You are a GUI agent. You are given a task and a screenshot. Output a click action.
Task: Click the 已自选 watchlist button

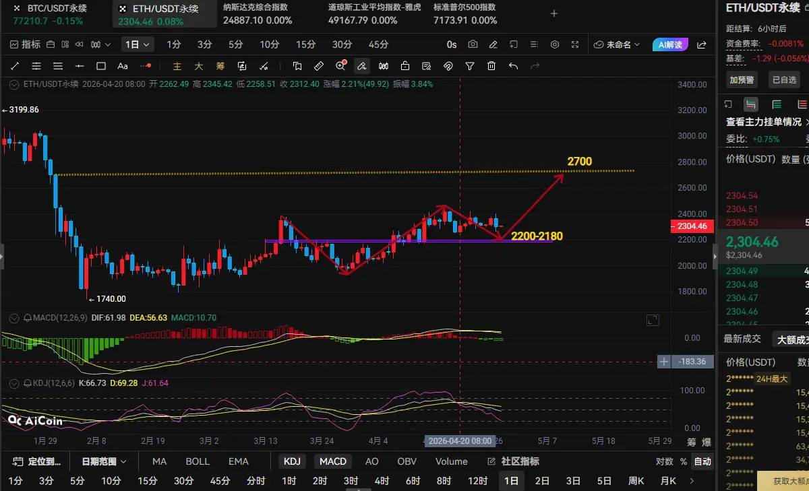point(783,79)
